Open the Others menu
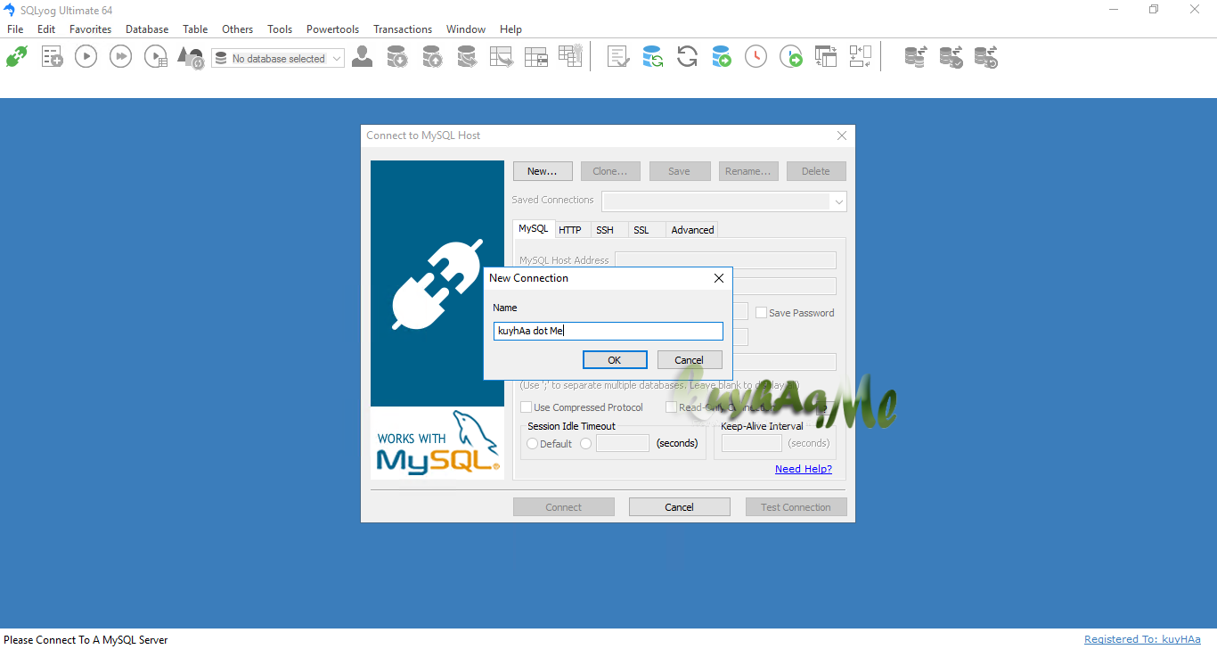 pos(238,29)
